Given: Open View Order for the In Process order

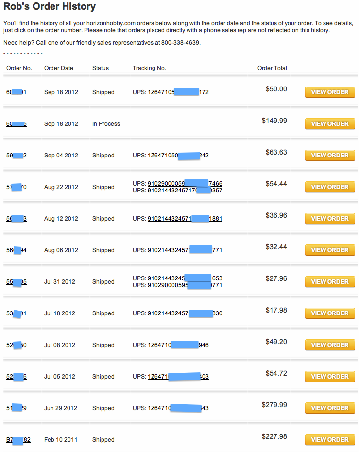Looking at the screenshot, I should point(330,124).
